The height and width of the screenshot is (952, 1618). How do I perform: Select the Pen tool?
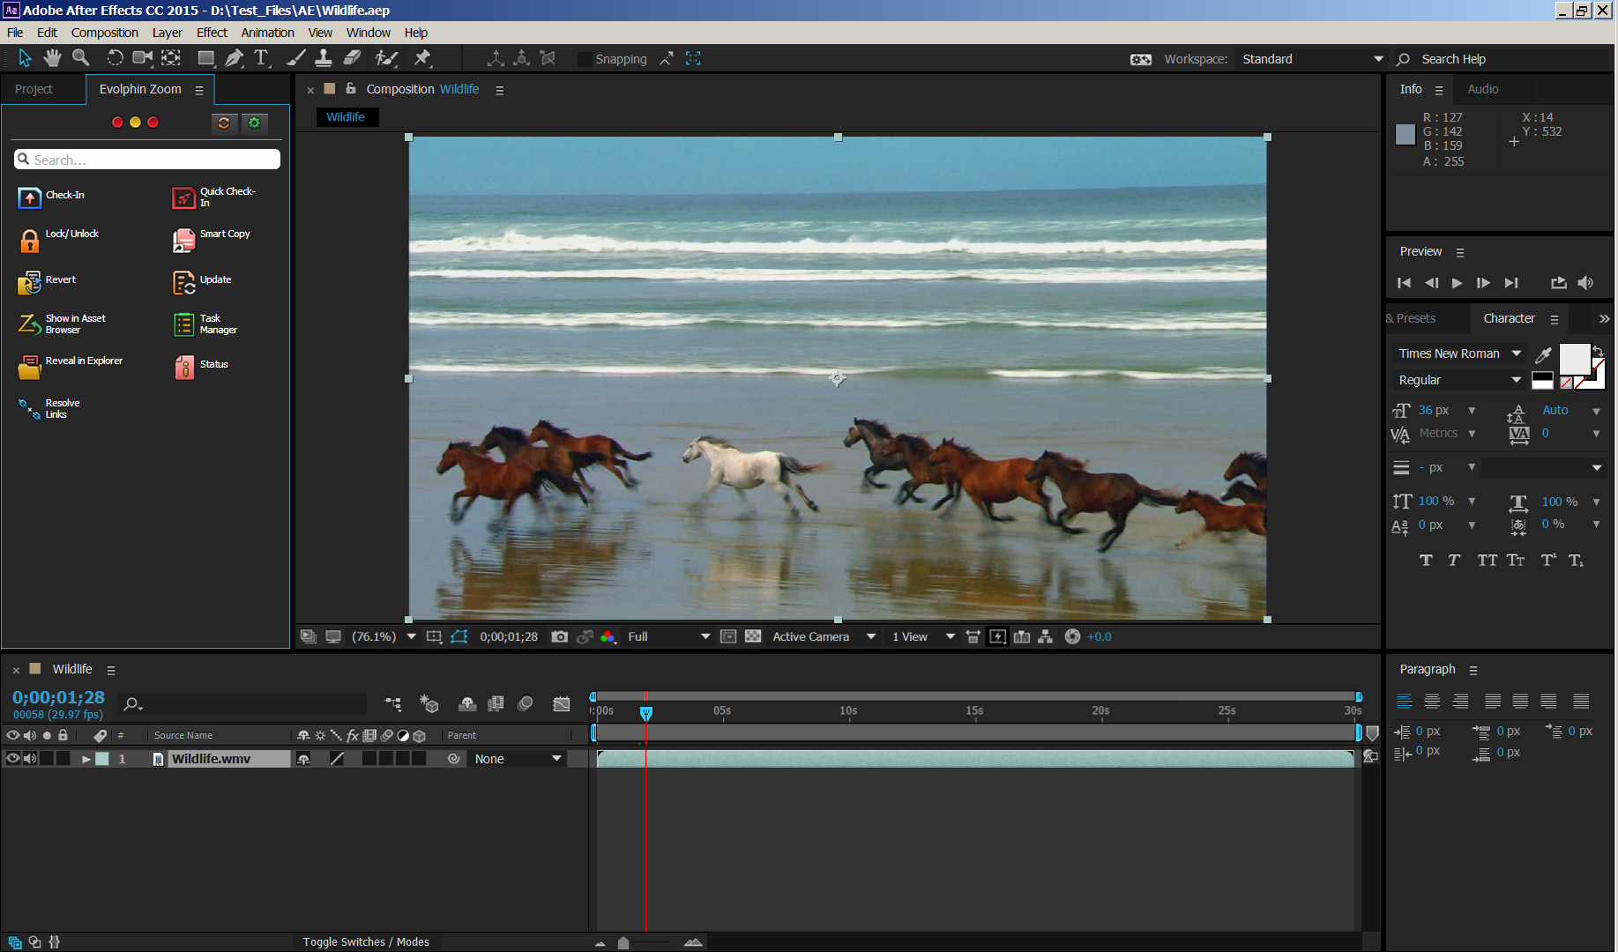coord(235,58)
